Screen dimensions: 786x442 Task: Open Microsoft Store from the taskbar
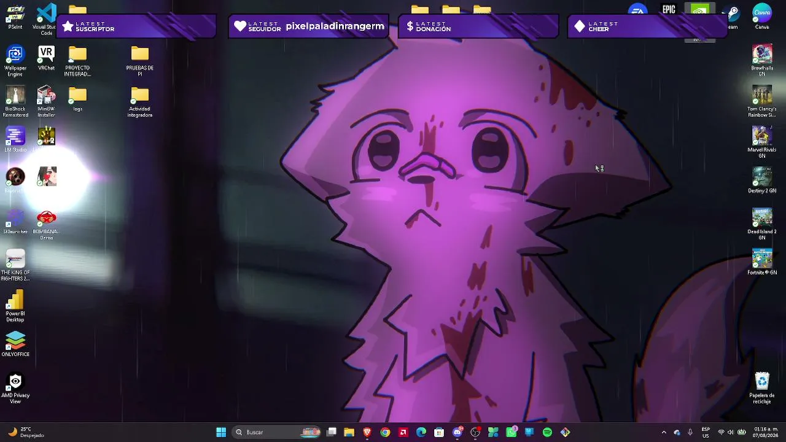(x=439, y=432)
